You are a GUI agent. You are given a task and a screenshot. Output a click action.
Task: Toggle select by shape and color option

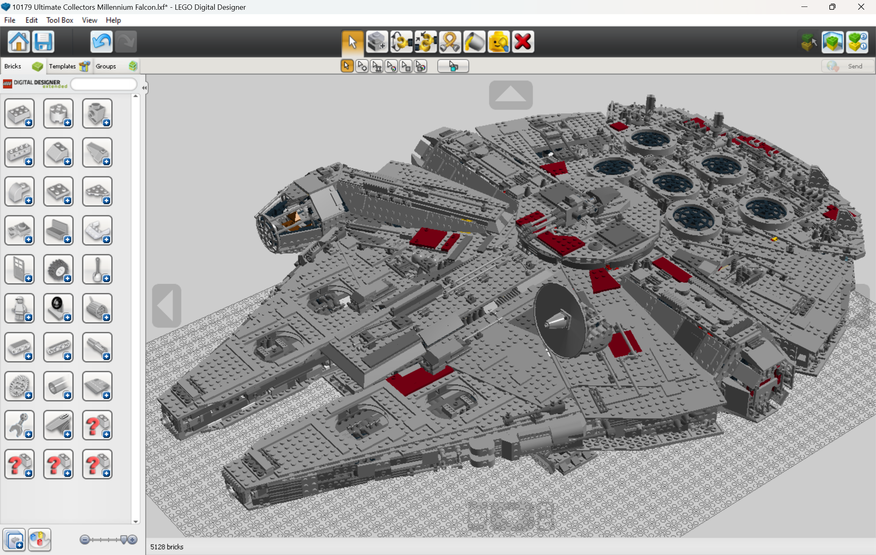coord(421,66)
